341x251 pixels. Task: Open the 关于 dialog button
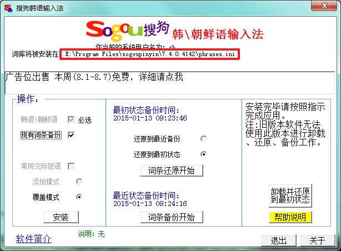[318, 240]
